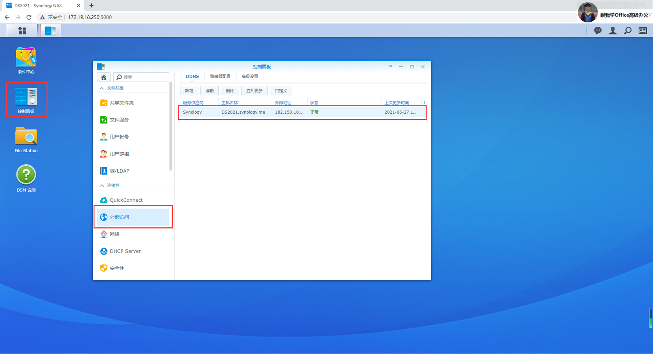The width and height of the screenshot is (653, 354).
Task: Collapse the 文件共享 section
Action: pos(102,88)
